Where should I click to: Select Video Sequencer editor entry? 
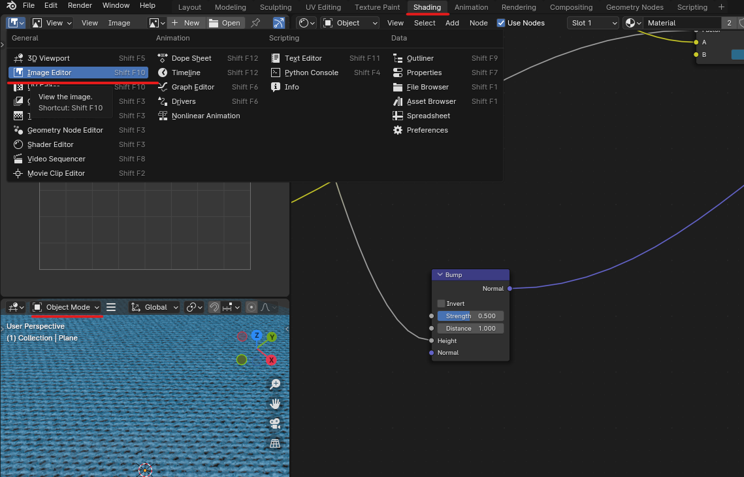pyautogui.click(x=78, y=159)
